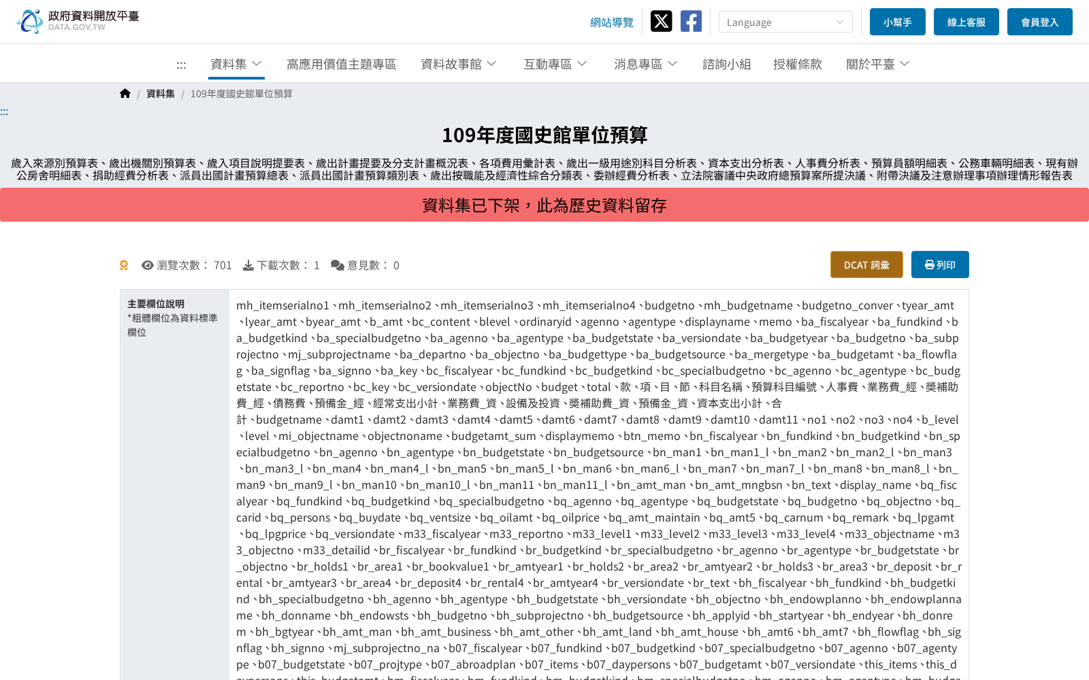This screenshot has width=1089, height=680.
Task: Expand the 關於平臺 menu
Action: [878, 64]
